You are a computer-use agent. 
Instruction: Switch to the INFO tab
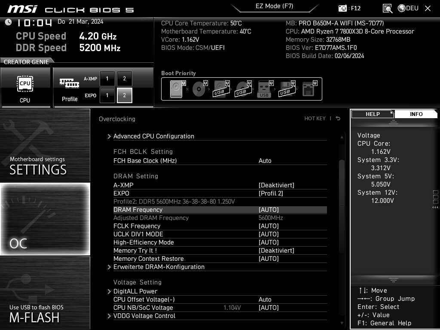[x=416, y=114]
